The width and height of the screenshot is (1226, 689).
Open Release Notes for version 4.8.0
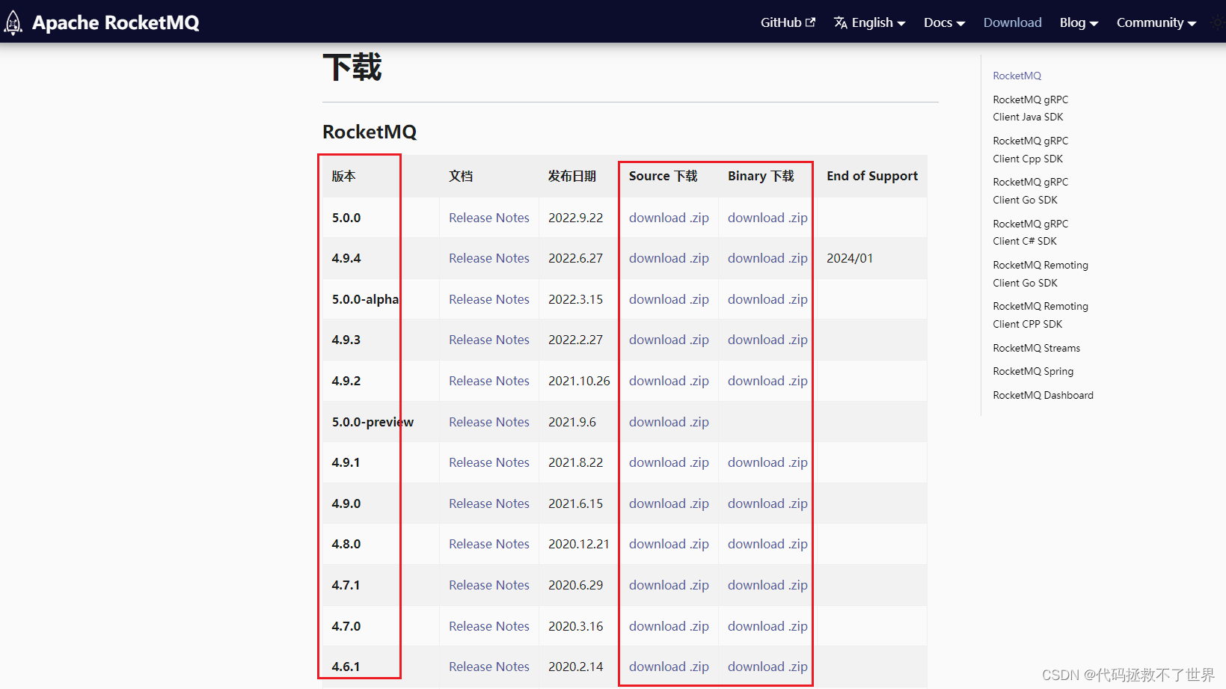[x=489, y=544]
